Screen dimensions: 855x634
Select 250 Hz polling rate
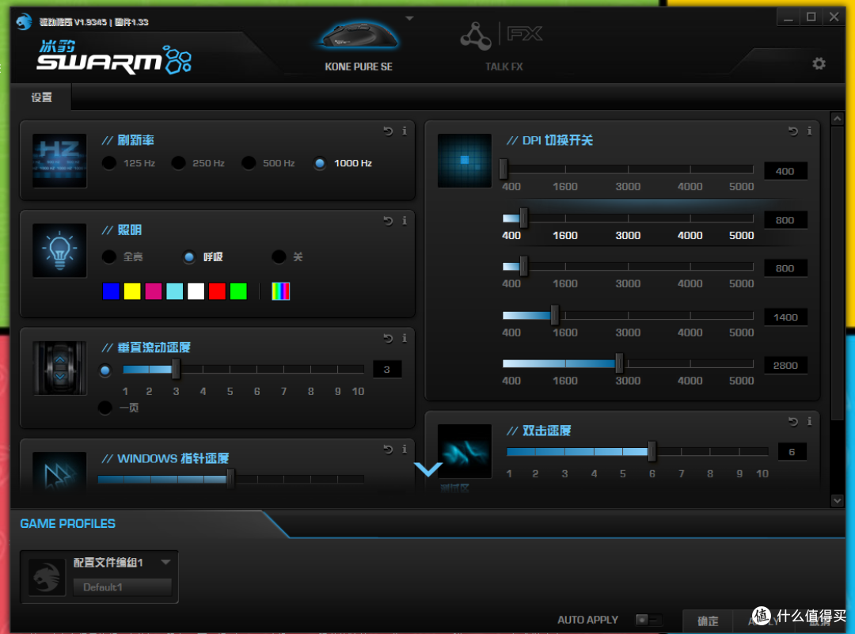(178, 163)
